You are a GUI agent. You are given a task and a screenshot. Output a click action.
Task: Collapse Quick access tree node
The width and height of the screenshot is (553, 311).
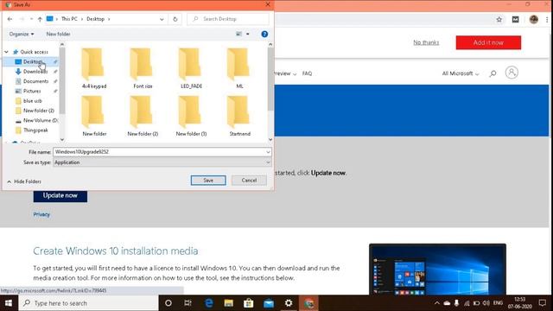6,52
